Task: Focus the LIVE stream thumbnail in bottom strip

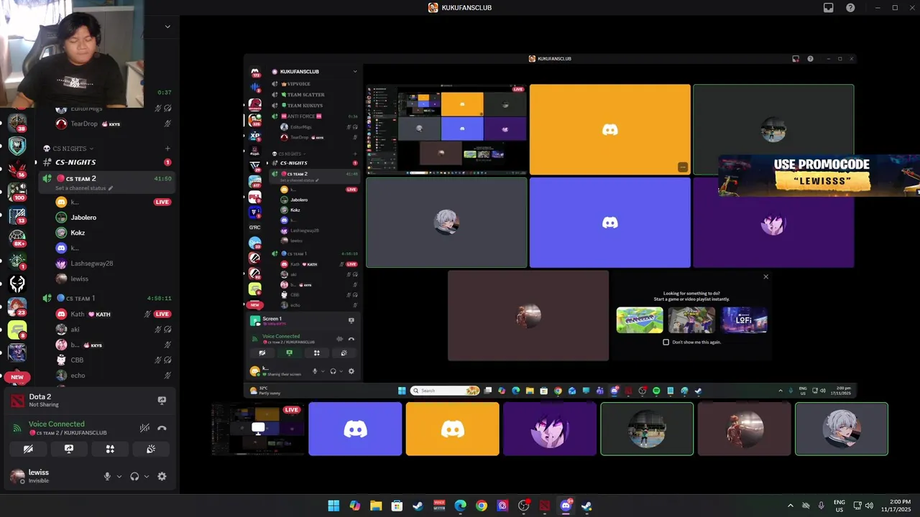Action: 258,429
